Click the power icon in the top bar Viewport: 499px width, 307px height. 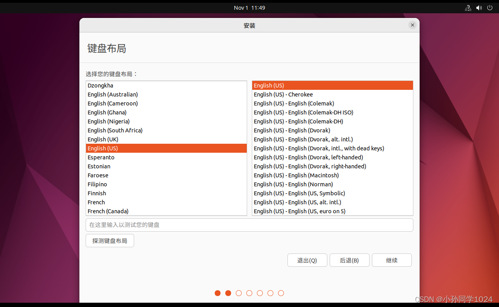click(490, 7)
